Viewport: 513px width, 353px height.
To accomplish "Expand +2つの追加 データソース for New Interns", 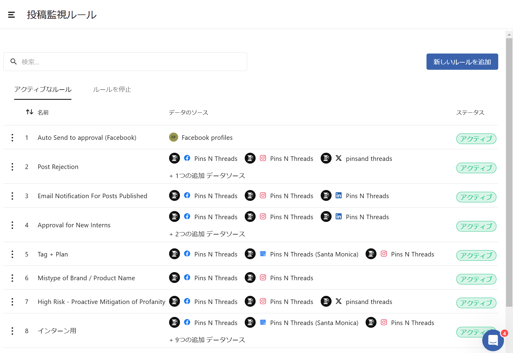I will pos(207,234).
